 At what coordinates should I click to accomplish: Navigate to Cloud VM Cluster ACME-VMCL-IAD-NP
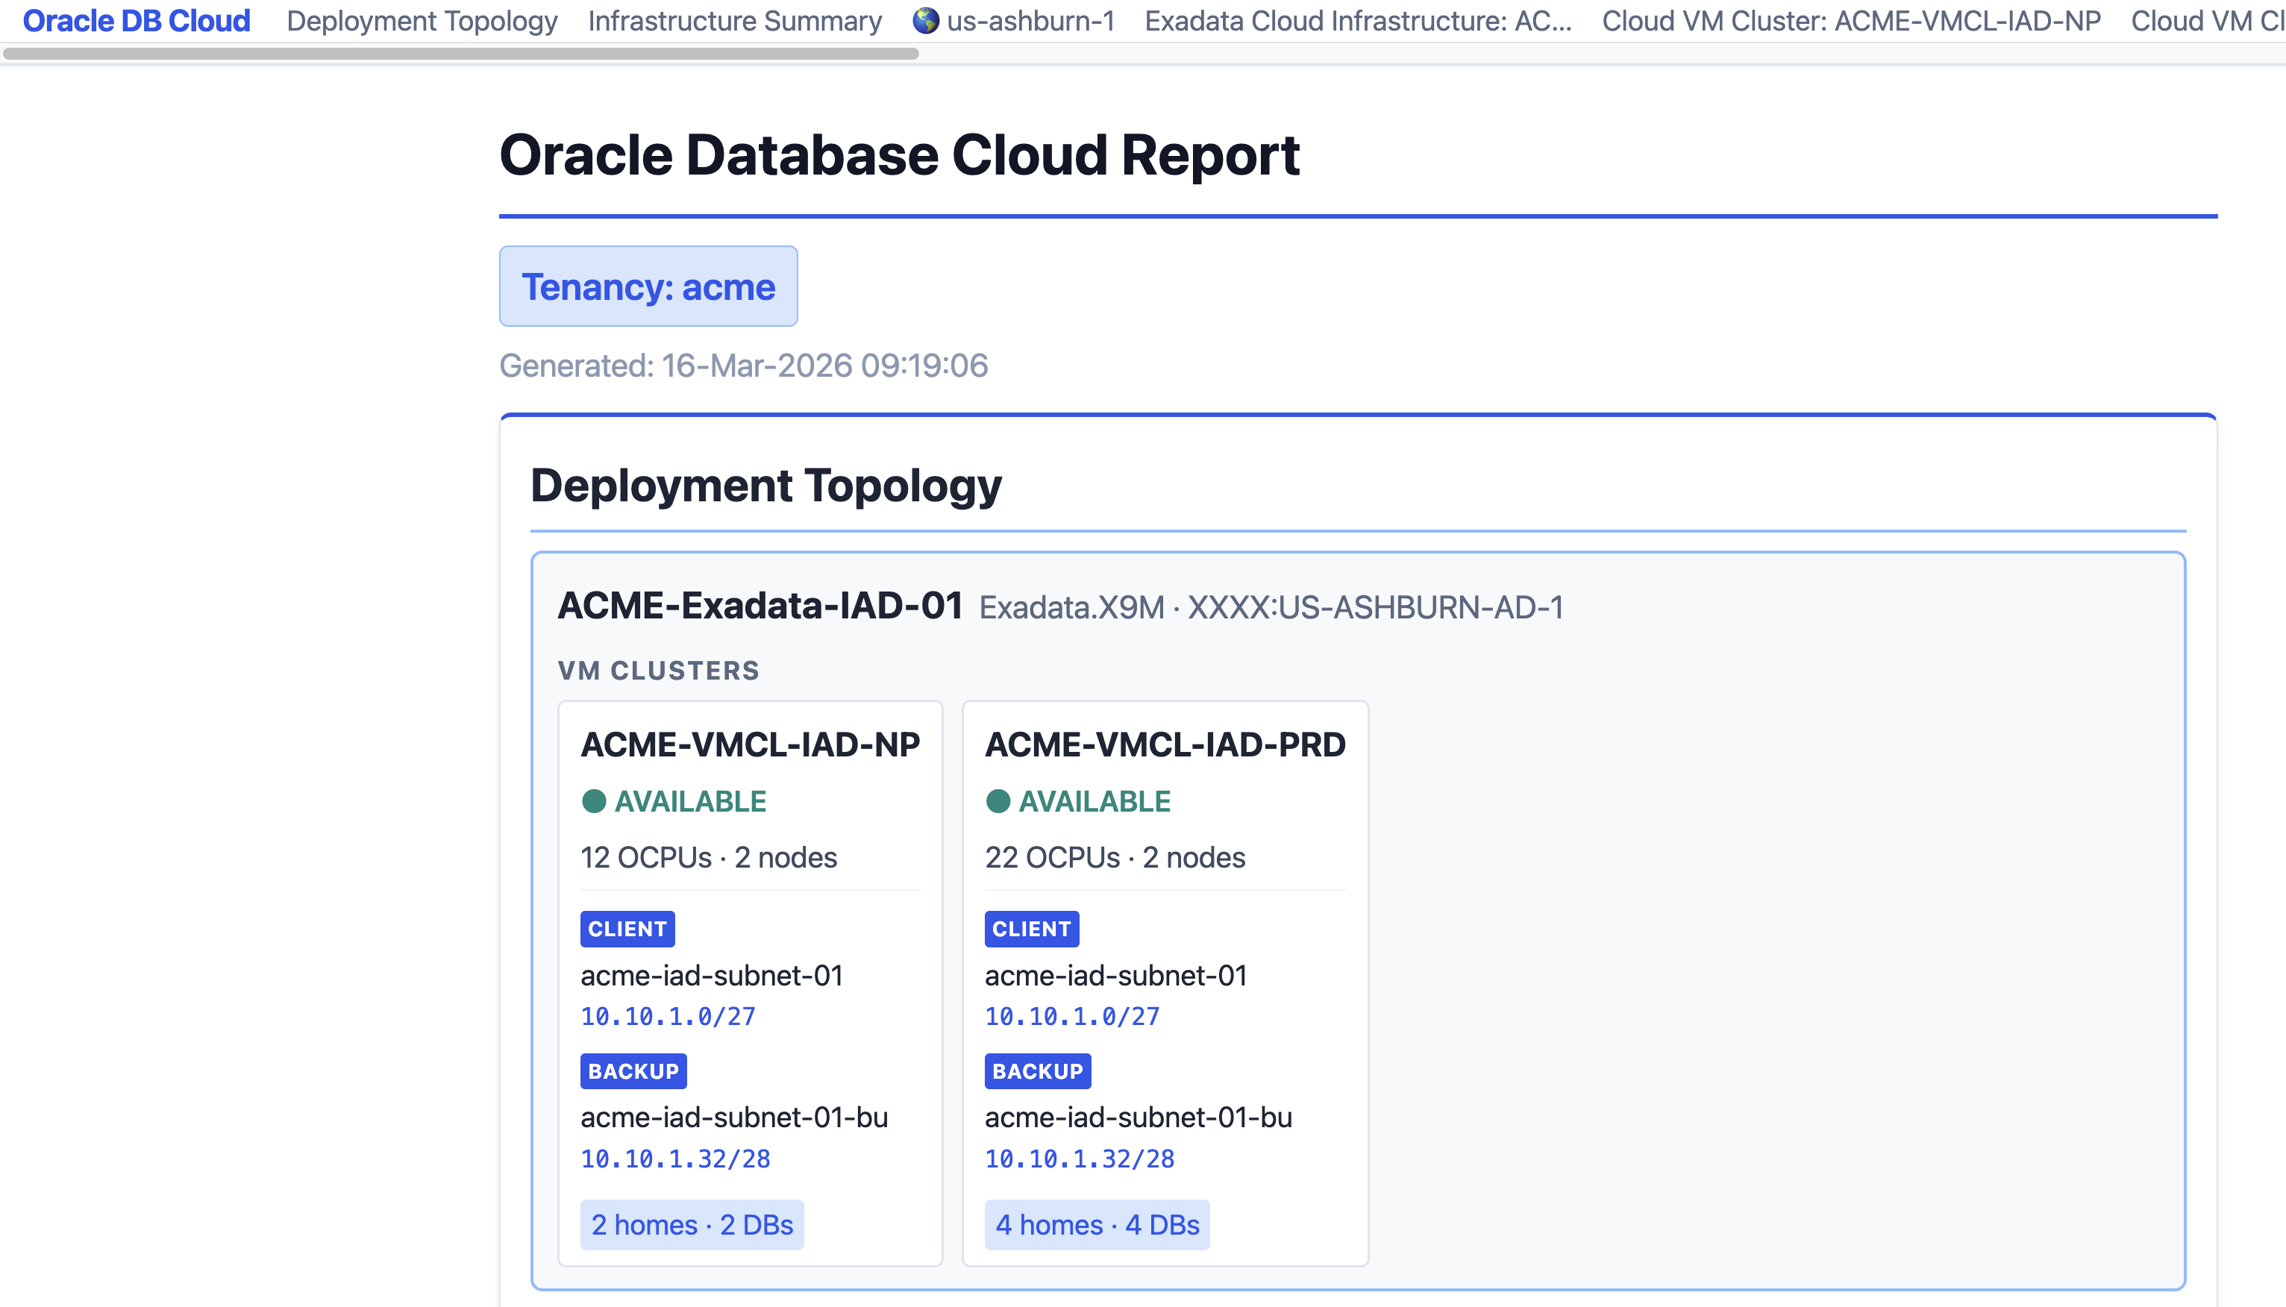[x=1851, y=21]
